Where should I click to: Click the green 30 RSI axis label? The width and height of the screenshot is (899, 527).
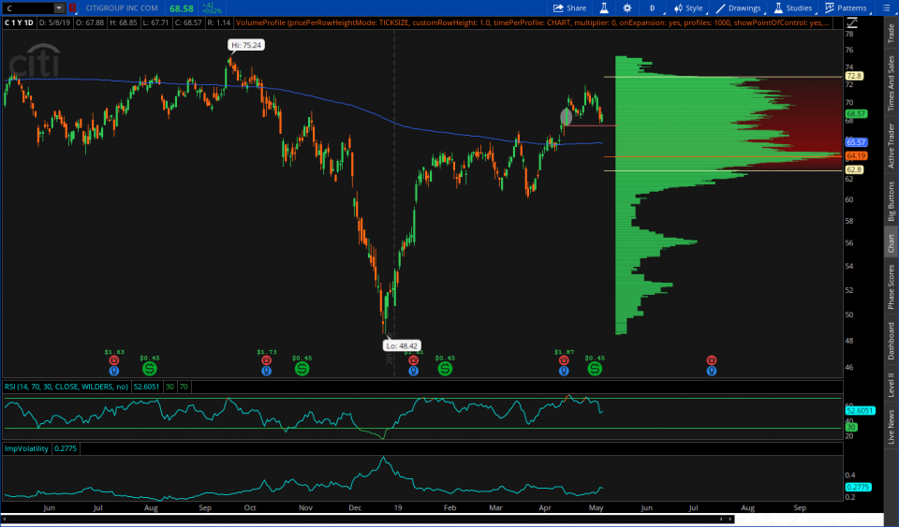coord(851,428)
